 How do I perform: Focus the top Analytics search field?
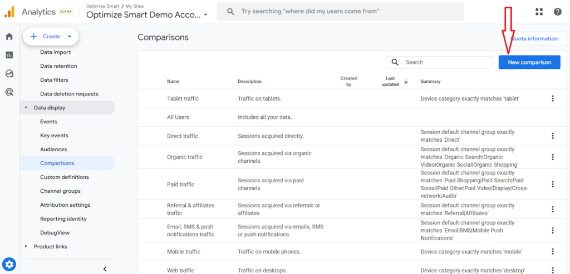click(x=340, y=12)
